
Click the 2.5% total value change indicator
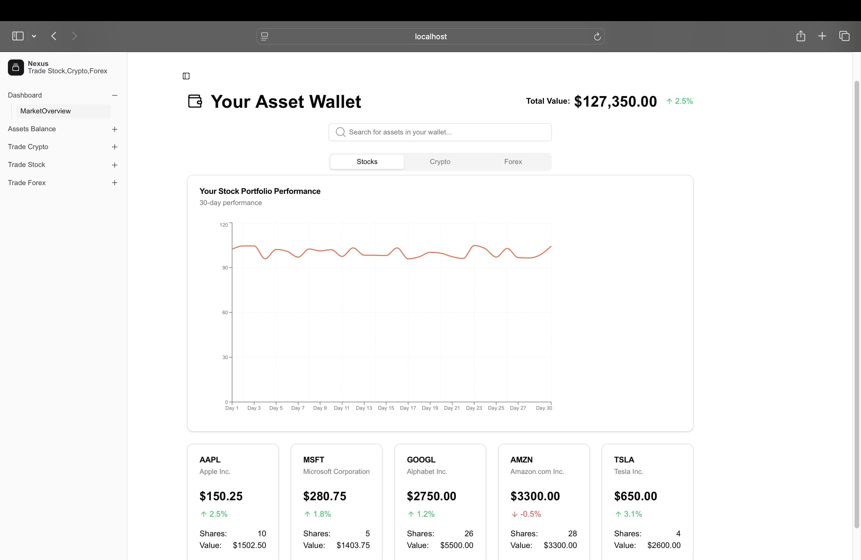[679, 101]
